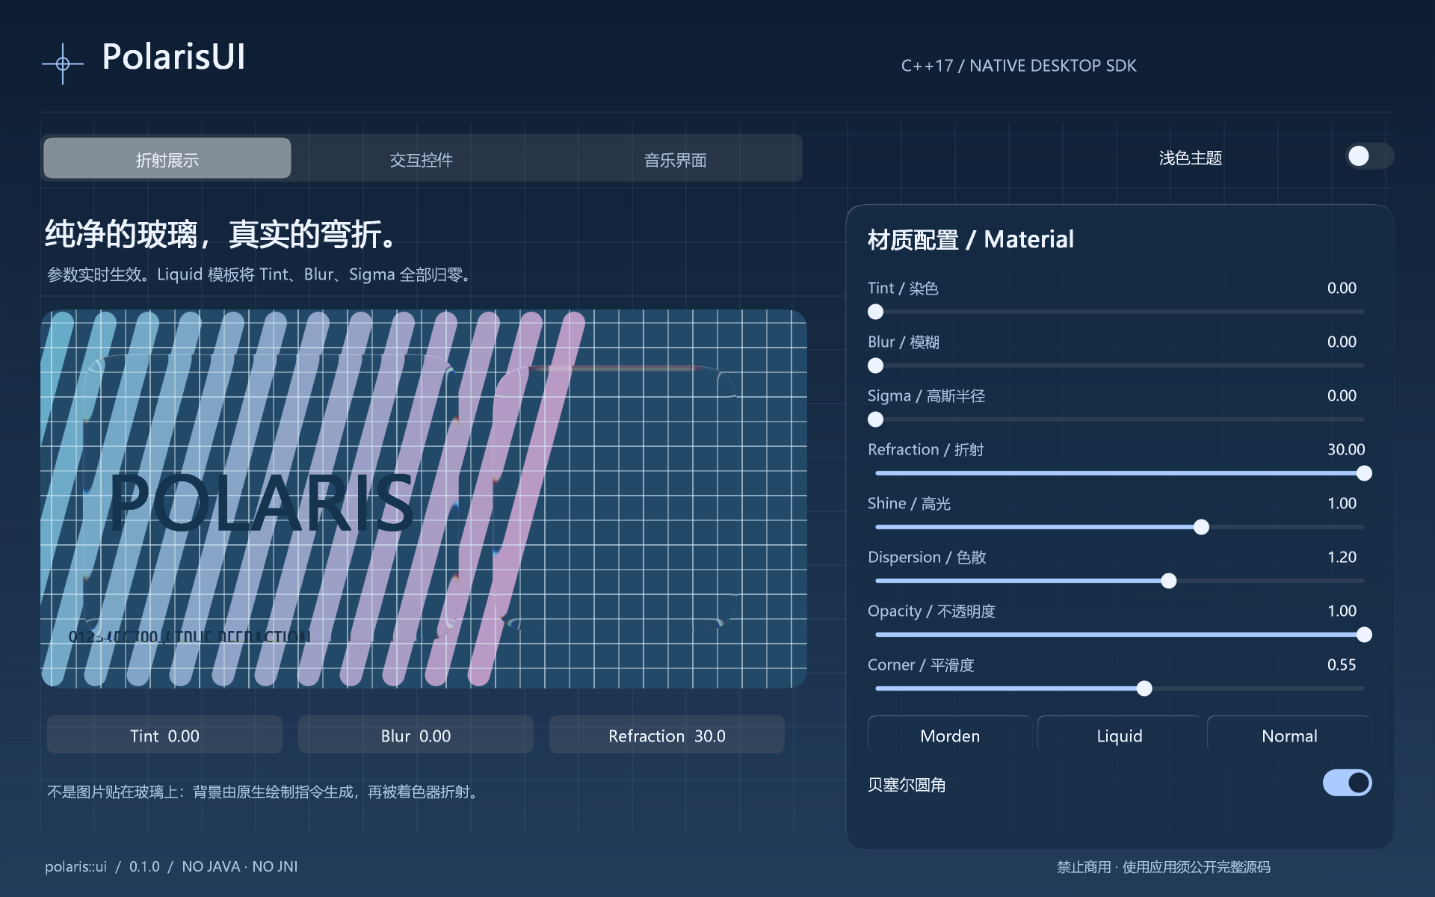Image resolution: width=1435 pixels, height=897 pixels.
Task: Click the Shine value 1.00
Action: click(x=1342, y=503)
